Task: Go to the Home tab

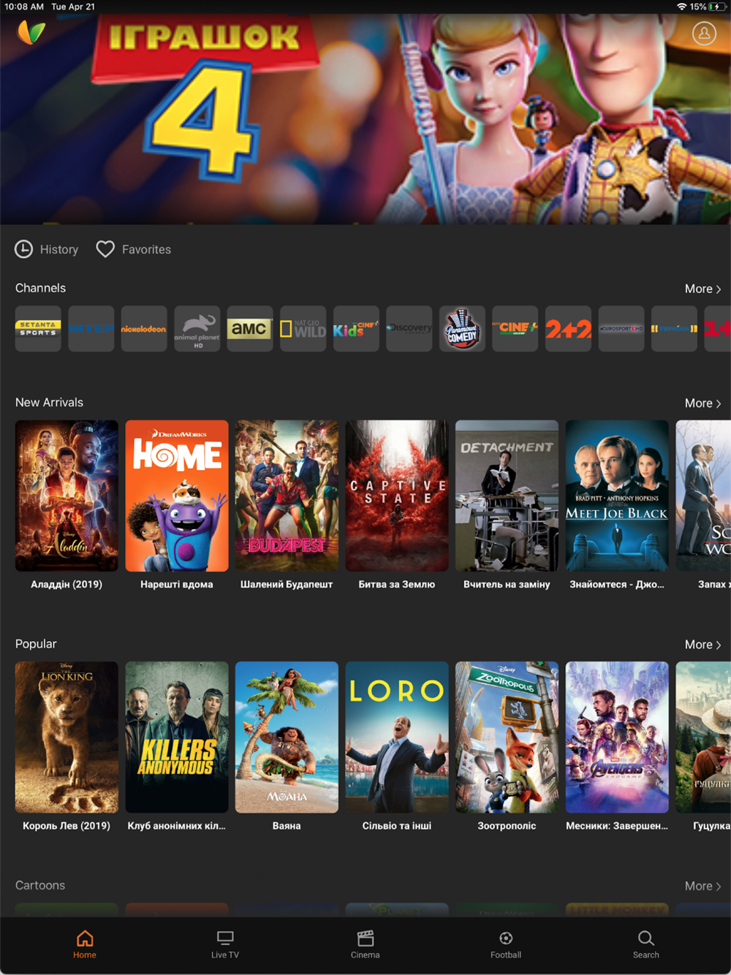Action: tap(85, 944)
